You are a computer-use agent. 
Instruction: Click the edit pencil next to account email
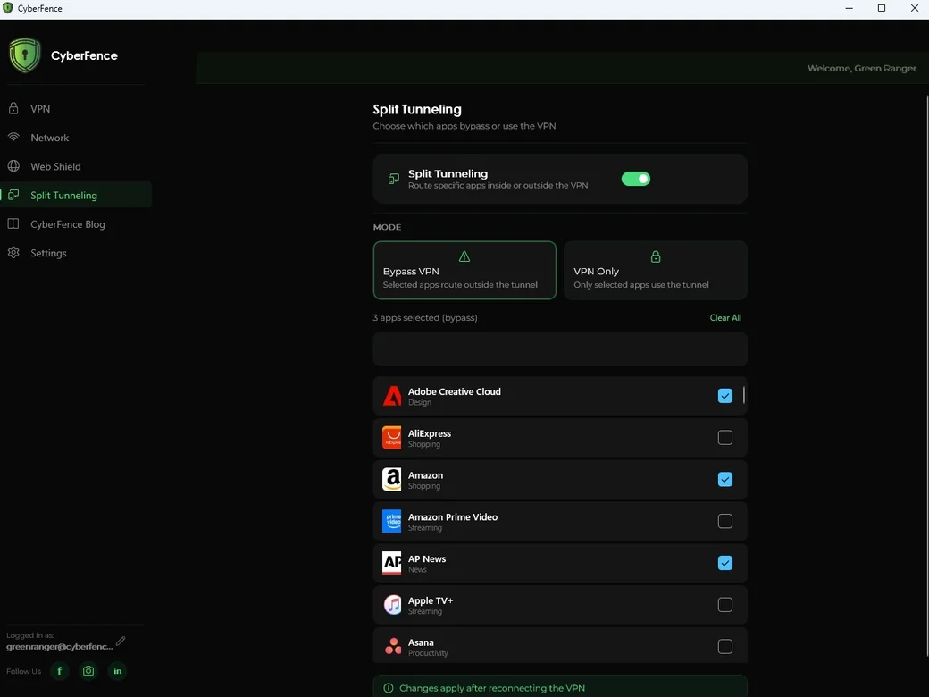click(121, 641)
